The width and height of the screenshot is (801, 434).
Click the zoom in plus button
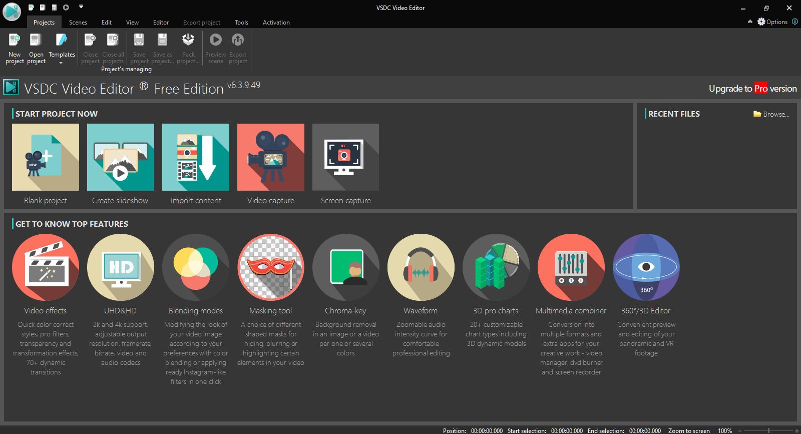tap(797, 430)
